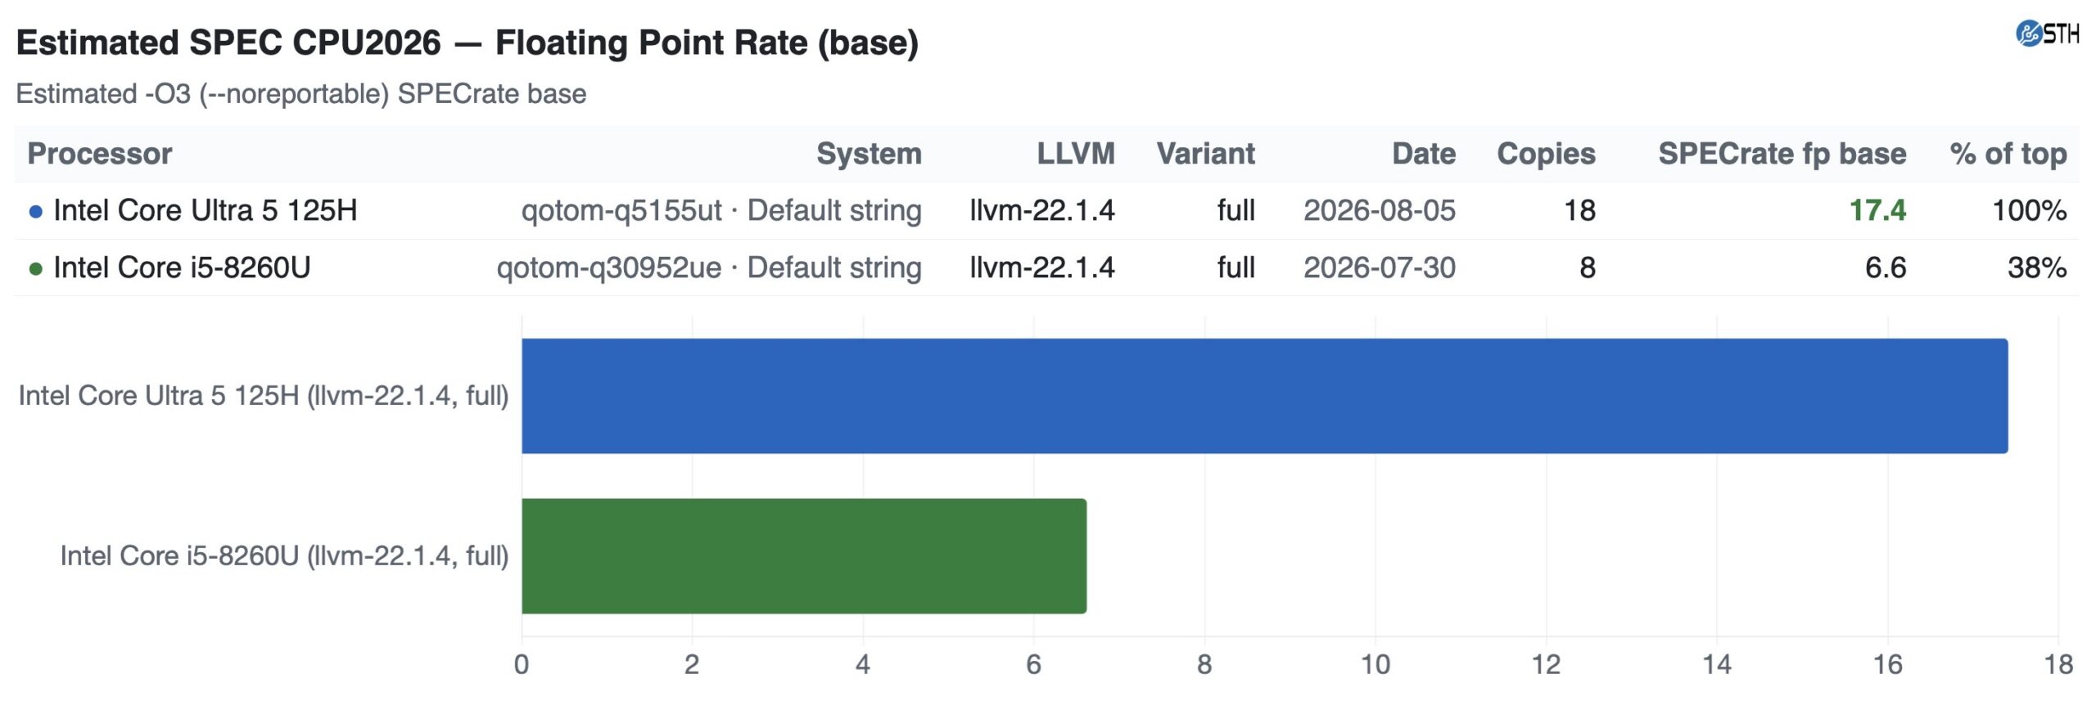Sort by the Processor column header
Screen dimensions: 2096x701
click(100, 154)
